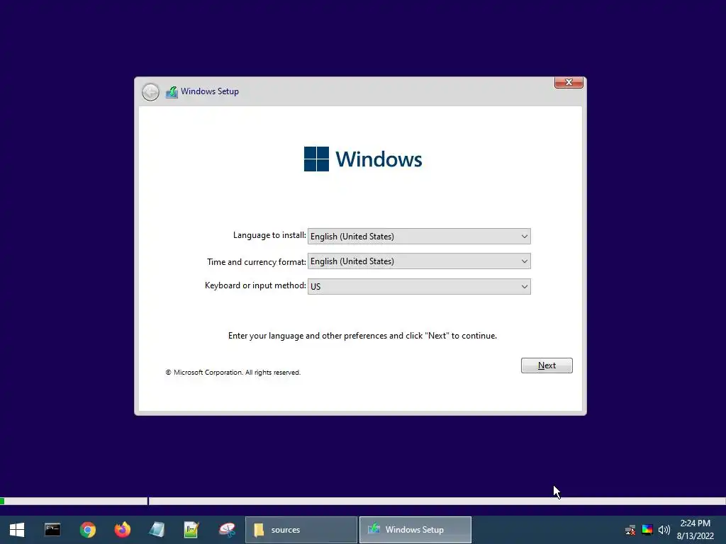
Task: Click the Windows Setup title bar icon
Action: (x=172, y=91)
